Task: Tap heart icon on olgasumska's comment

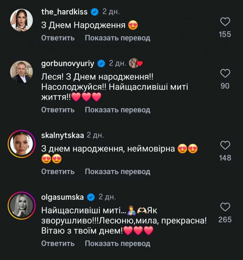Action: 225,207
